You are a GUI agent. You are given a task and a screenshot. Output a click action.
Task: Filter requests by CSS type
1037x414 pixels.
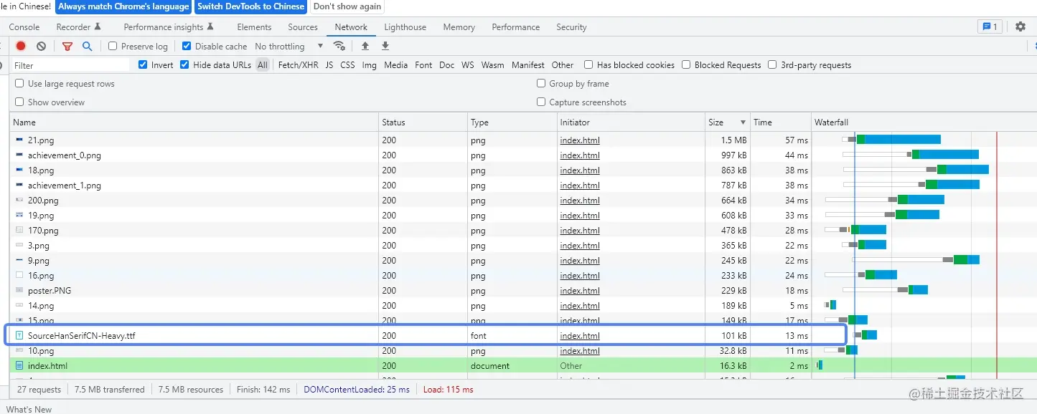347,64
